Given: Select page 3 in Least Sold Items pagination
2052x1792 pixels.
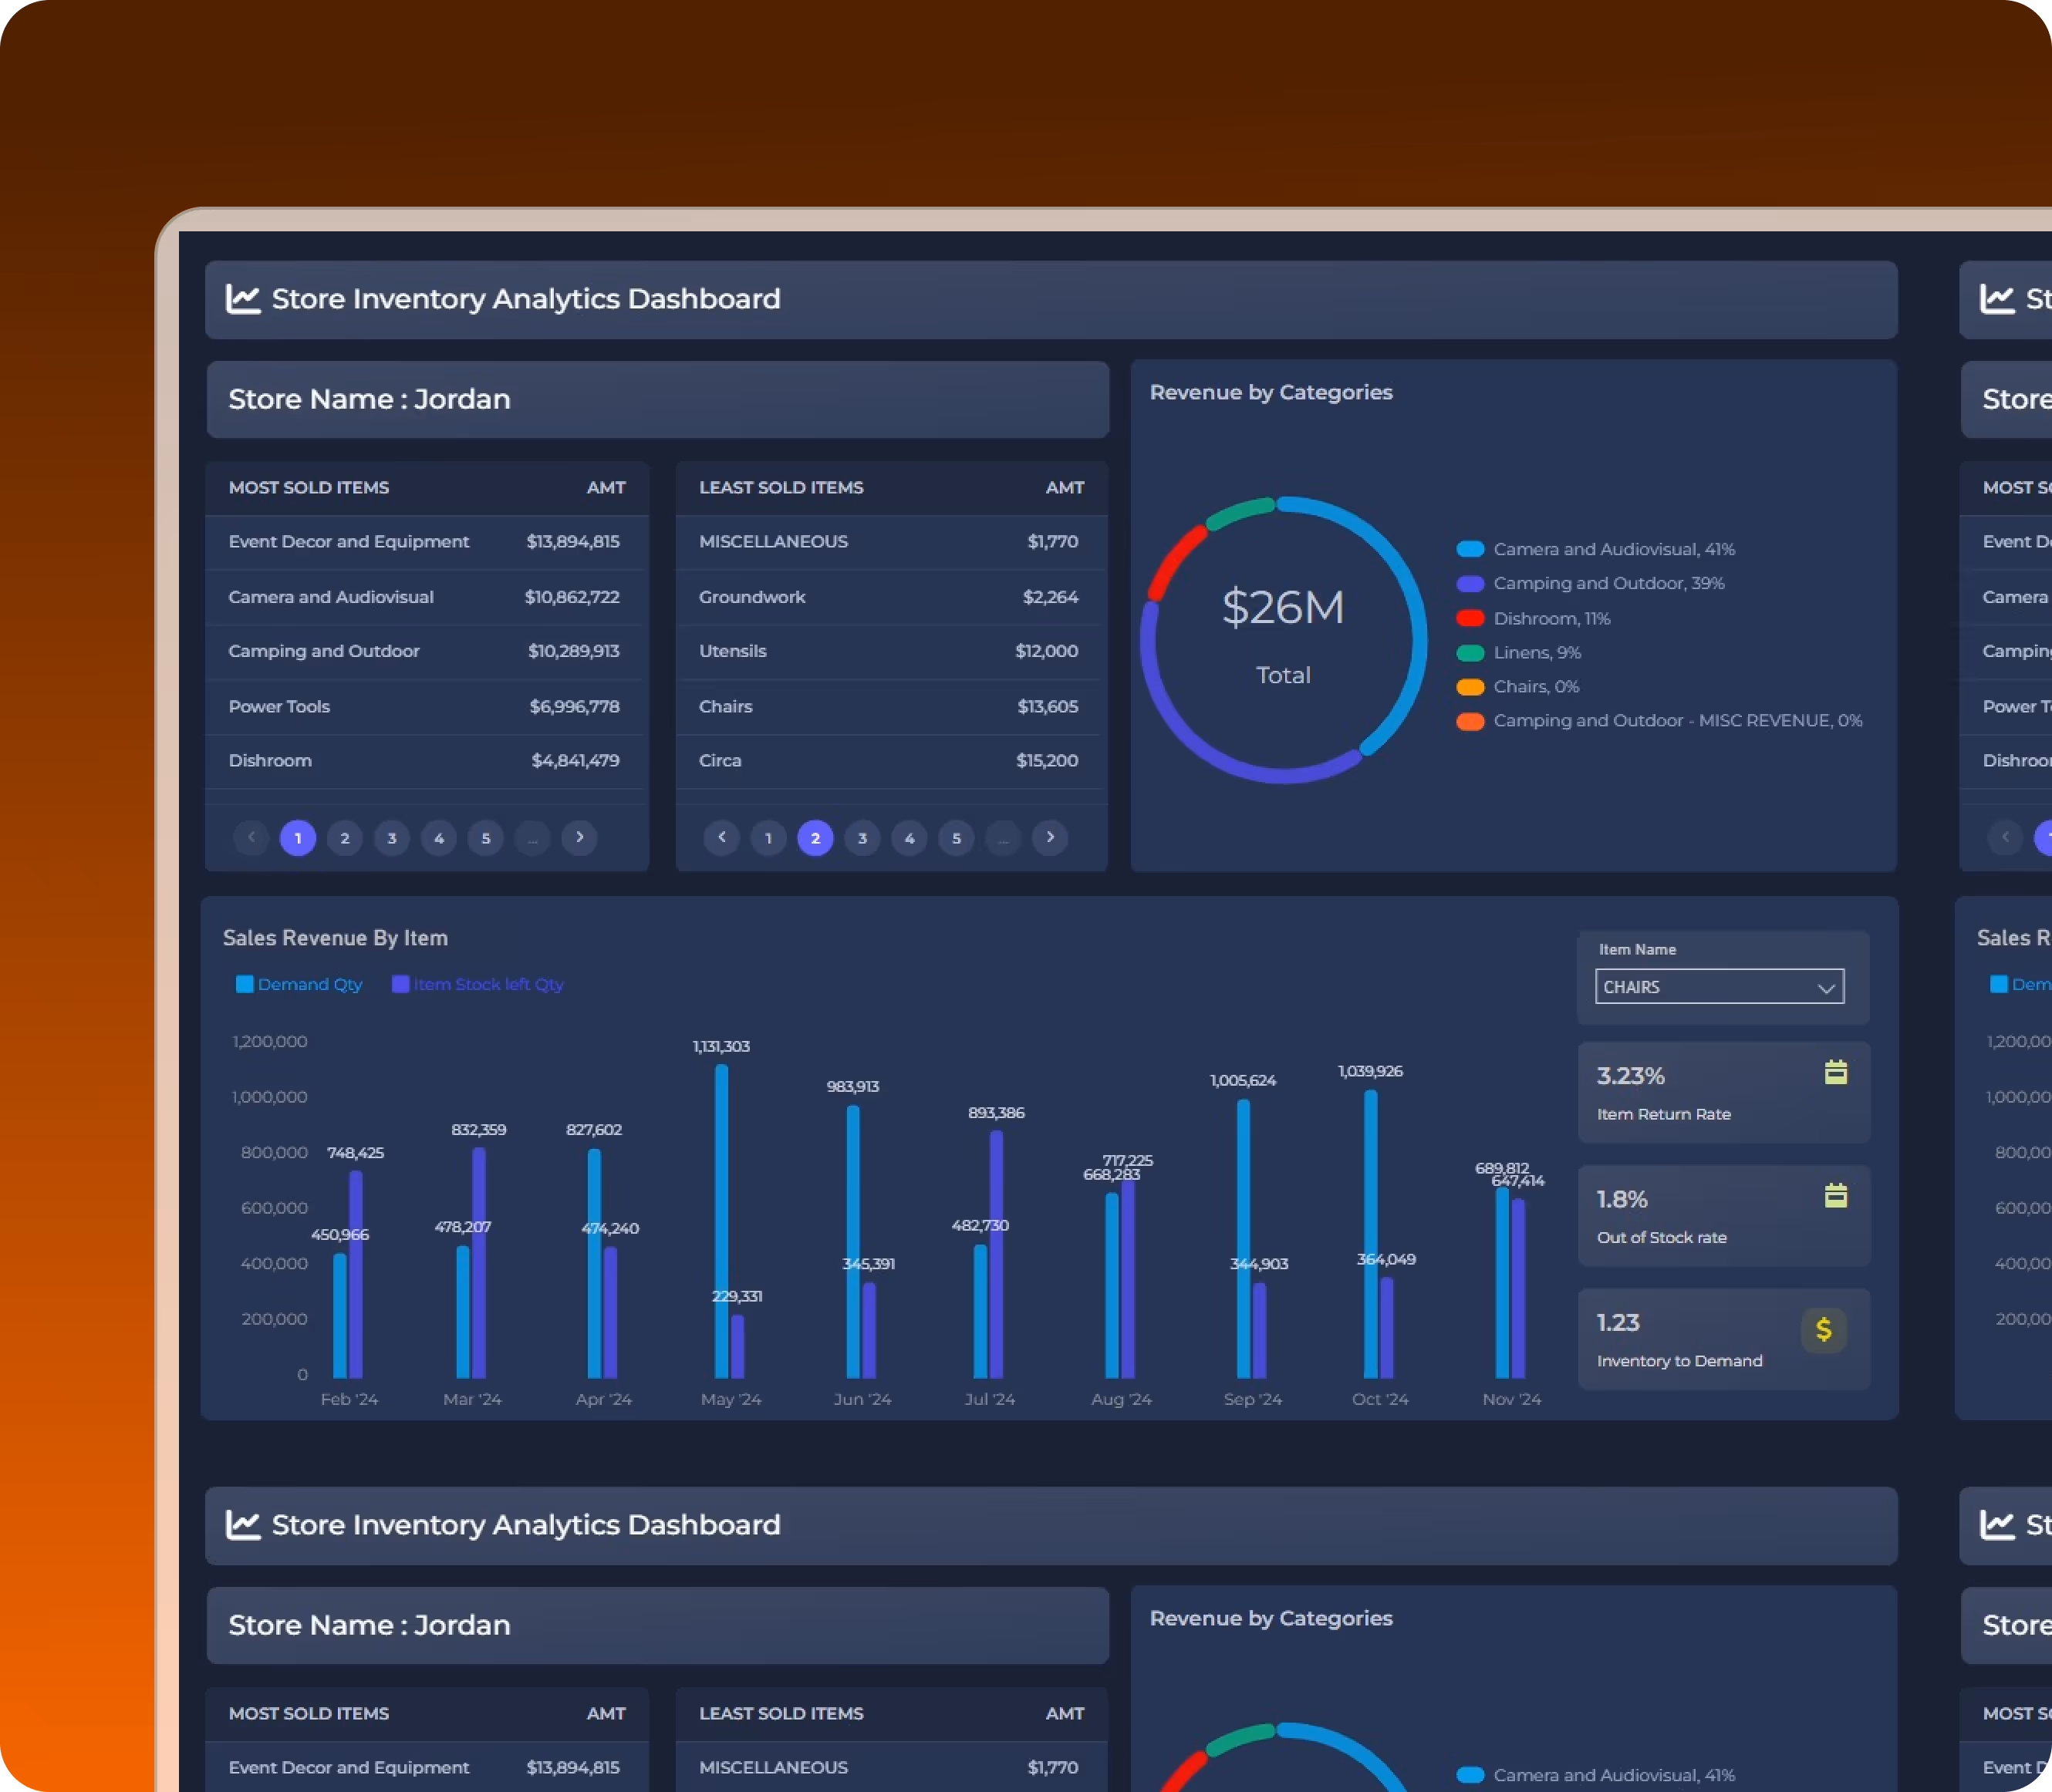Looking at the screenshot, I should pyautogui.click(x=862, y=838).
